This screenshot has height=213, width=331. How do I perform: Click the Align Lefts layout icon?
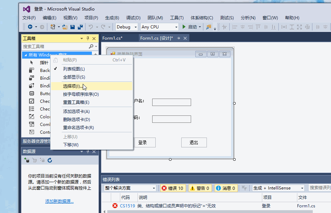[x=235, y=27]
